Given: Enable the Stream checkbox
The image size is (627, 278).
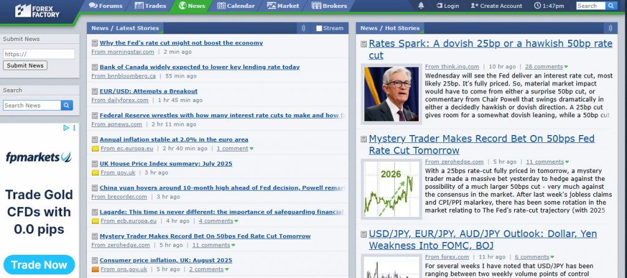Looking at the screenshot, I should (319, 28).
